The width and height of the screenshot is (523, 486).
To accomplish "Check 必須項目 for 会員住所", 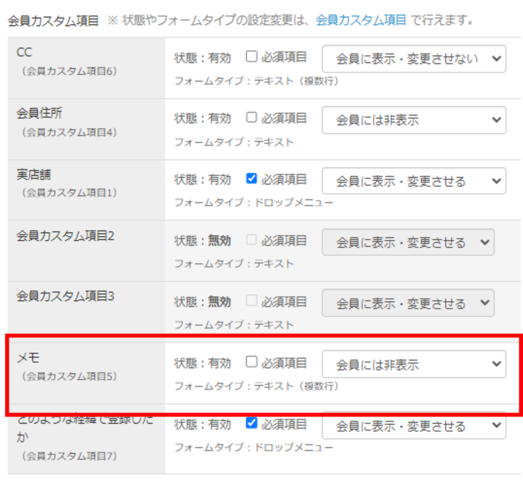I will pos(251,118).
